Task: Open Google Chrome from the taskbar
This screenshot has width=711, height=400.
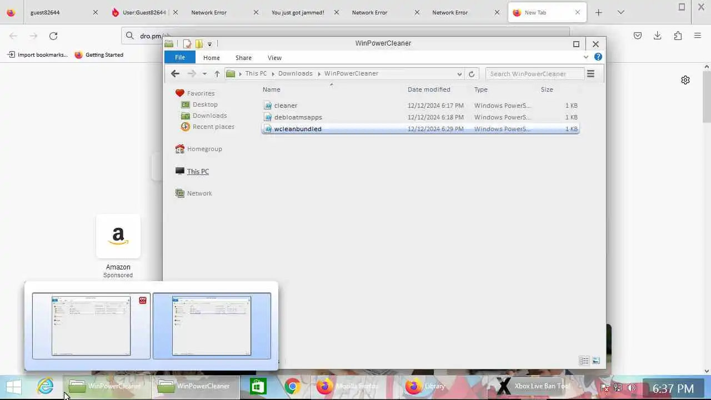Action: click(292, 387)
